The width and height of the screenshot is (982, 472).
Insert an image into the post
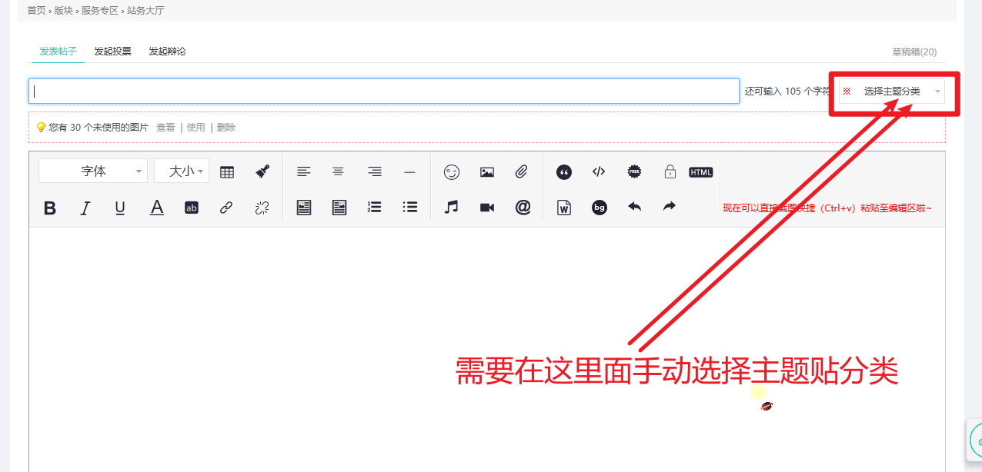(x=487, y=172)
